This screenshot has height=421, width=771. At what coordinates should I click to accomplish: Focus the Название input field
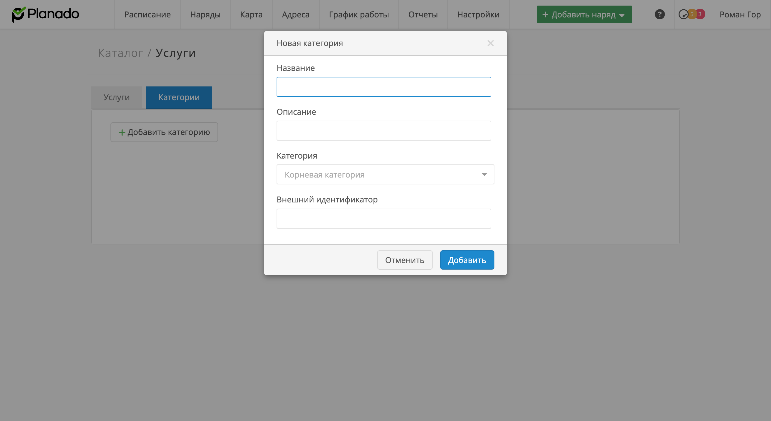pyautogui.click(x=384, y=87)
